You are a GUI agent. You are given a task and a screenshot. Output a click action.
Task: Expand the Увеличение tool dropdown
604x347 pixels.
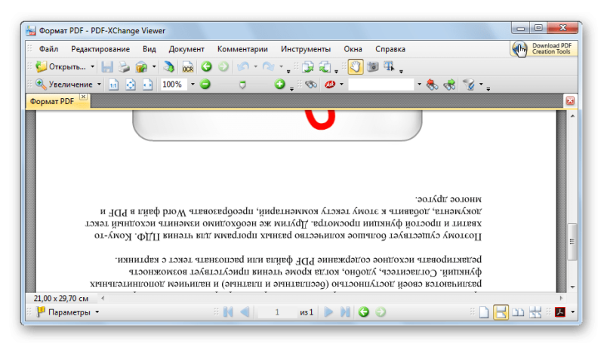(99, 84)
